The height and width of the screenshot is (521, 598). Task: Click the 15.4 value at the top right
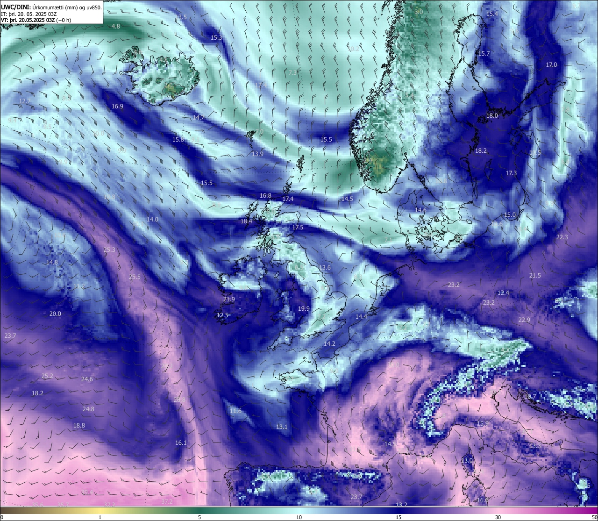point(492,14)
